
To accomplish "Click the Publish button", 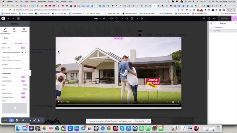I will click(x=224, y=18).
